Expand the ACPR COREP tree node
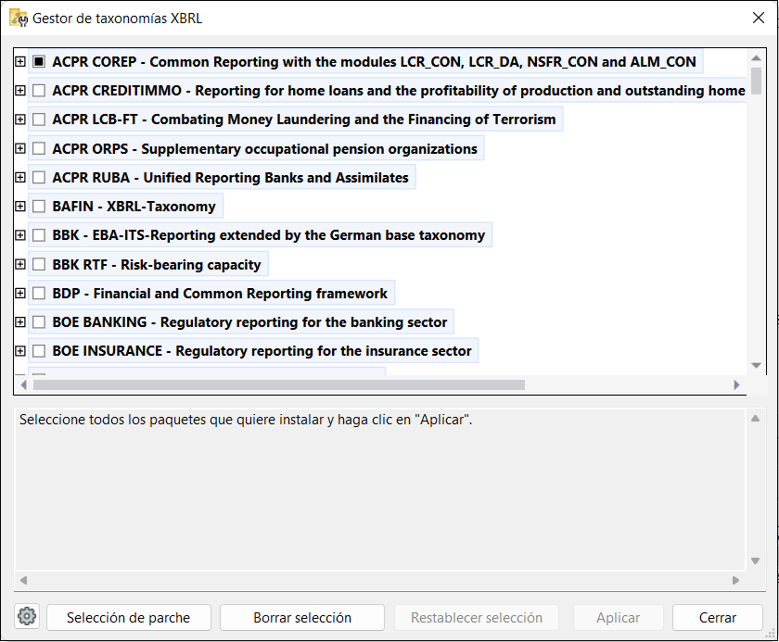779x642 pixels. pyautogui.click(x=19, y=62)
